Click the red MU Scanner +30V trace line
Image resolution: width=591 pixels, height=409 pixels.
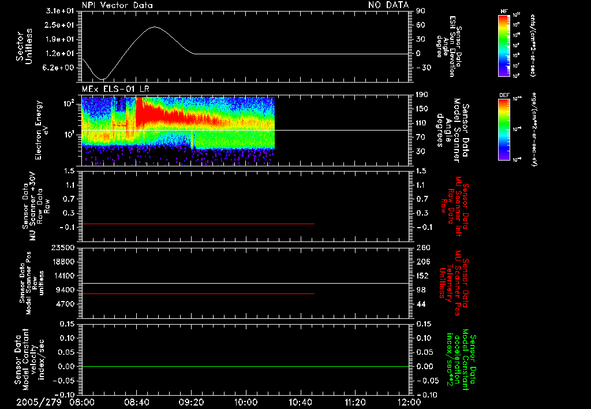coord(198,224)
